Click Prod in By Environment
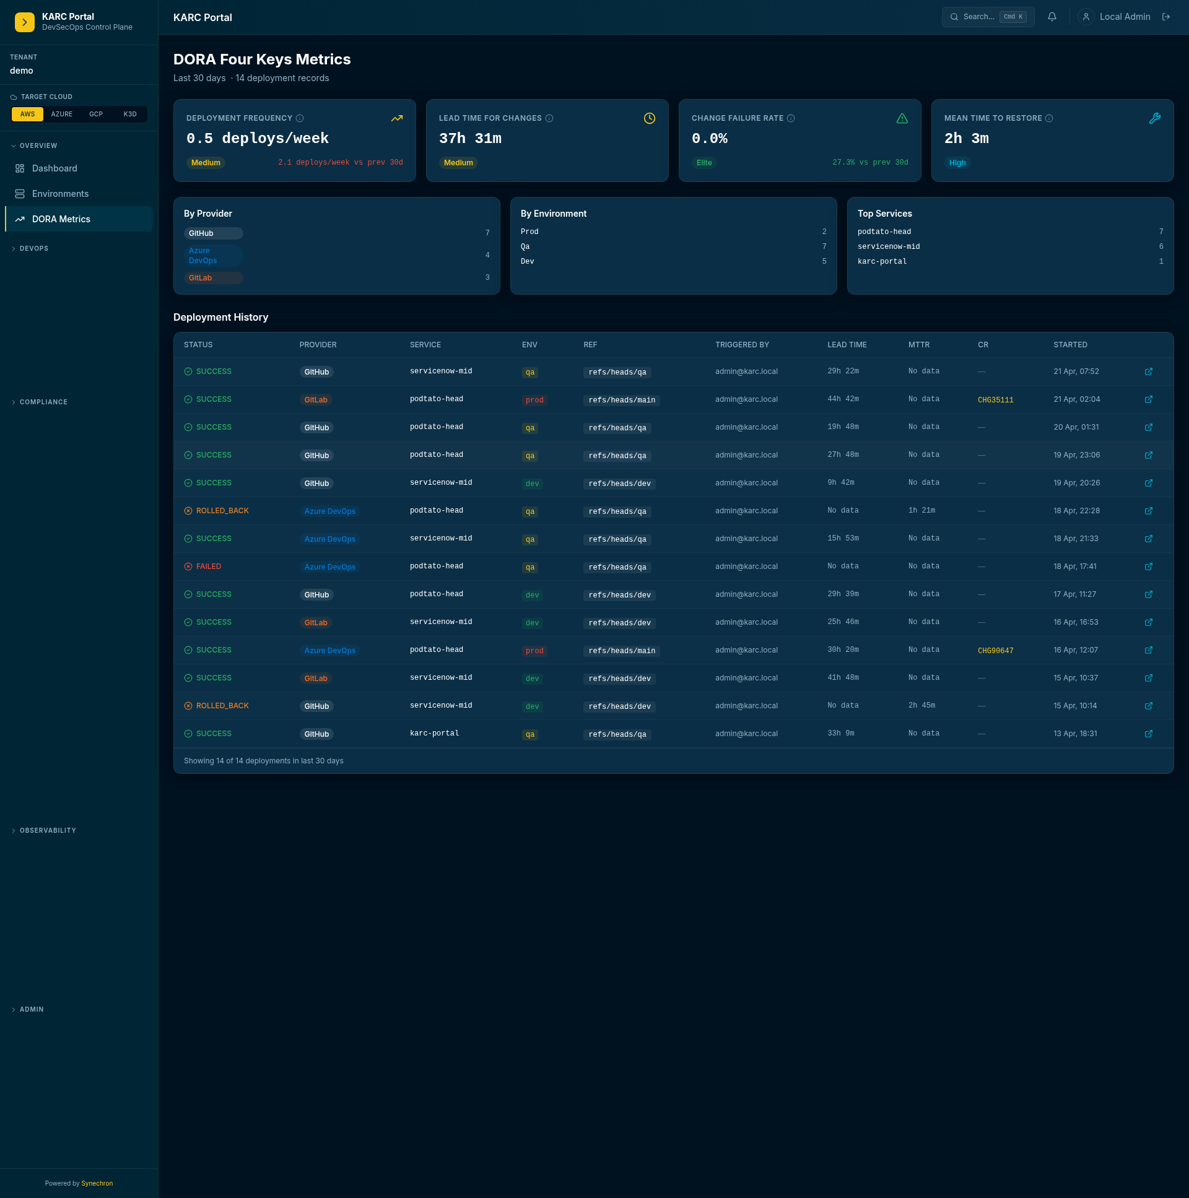1189x1198 pixels. 529,233
